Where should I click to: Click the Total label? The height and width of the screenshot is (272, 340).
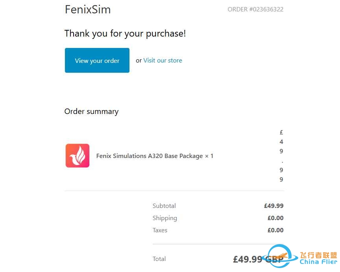click(159, 259)
